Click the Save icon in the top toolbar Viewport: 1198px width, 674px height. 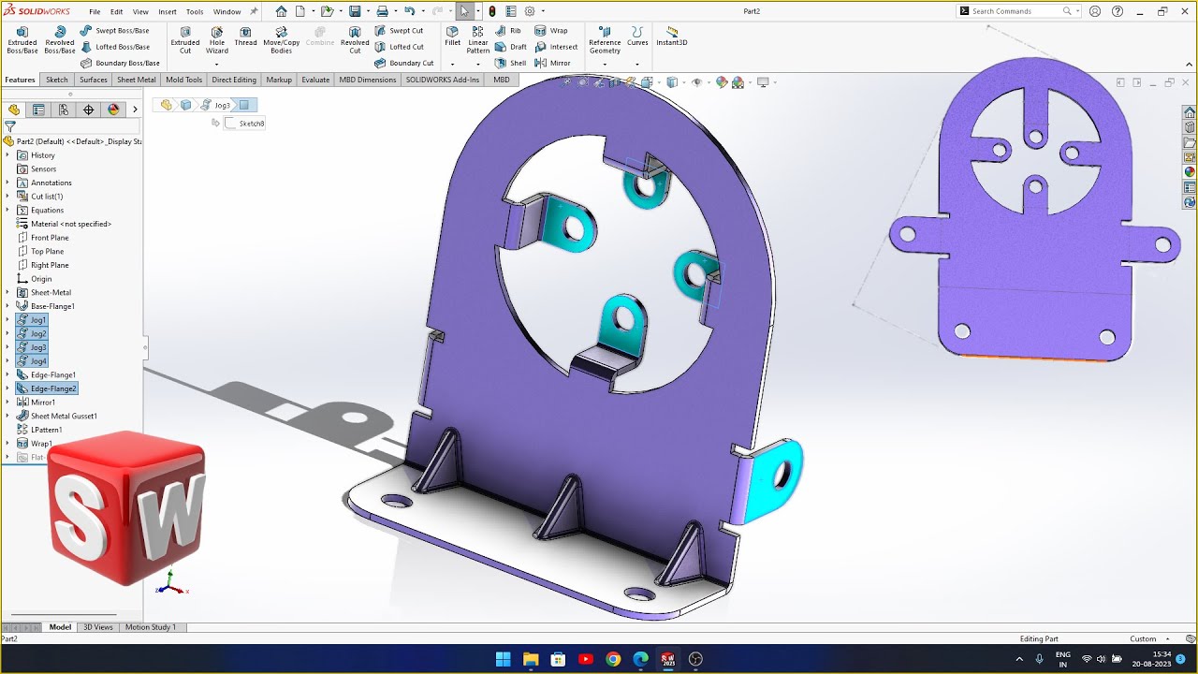coord(355,11)
